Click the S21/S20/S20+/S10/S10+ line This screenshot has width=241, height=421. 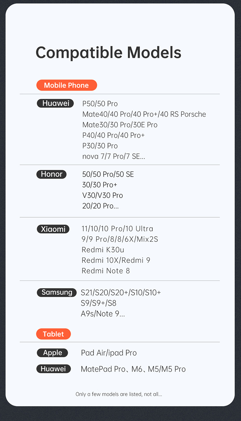click(x=121, y=292)
